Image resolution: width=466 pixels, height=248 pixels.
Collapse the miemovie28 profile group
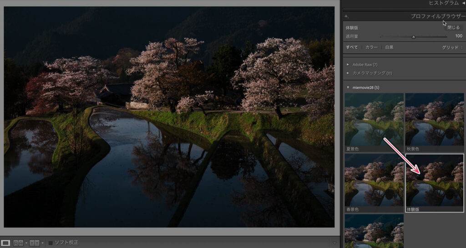coord(348,87)
